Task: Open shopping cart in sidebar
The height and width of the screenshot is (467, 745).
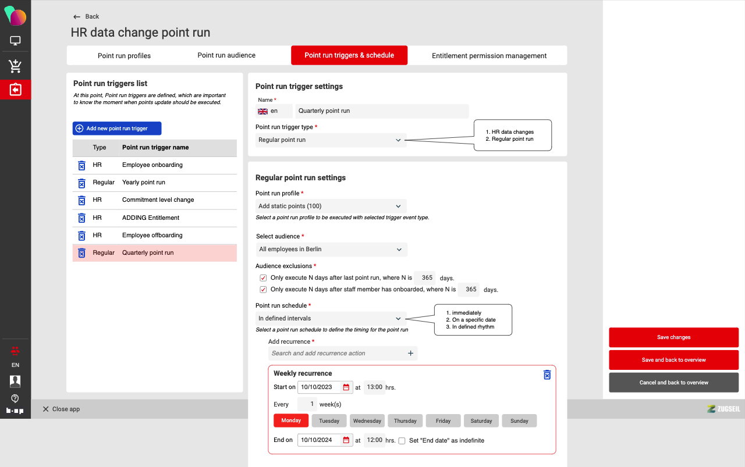Action: point(15,66)
